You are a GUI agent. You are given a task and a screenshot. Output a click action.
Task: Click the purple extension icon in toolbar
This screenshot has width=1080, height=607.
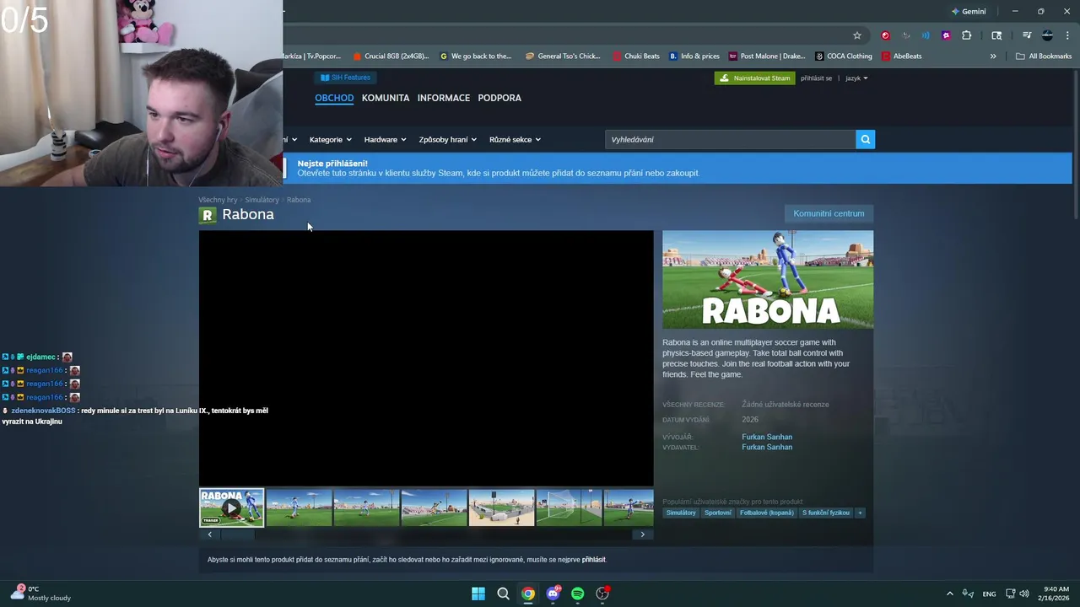946,35
